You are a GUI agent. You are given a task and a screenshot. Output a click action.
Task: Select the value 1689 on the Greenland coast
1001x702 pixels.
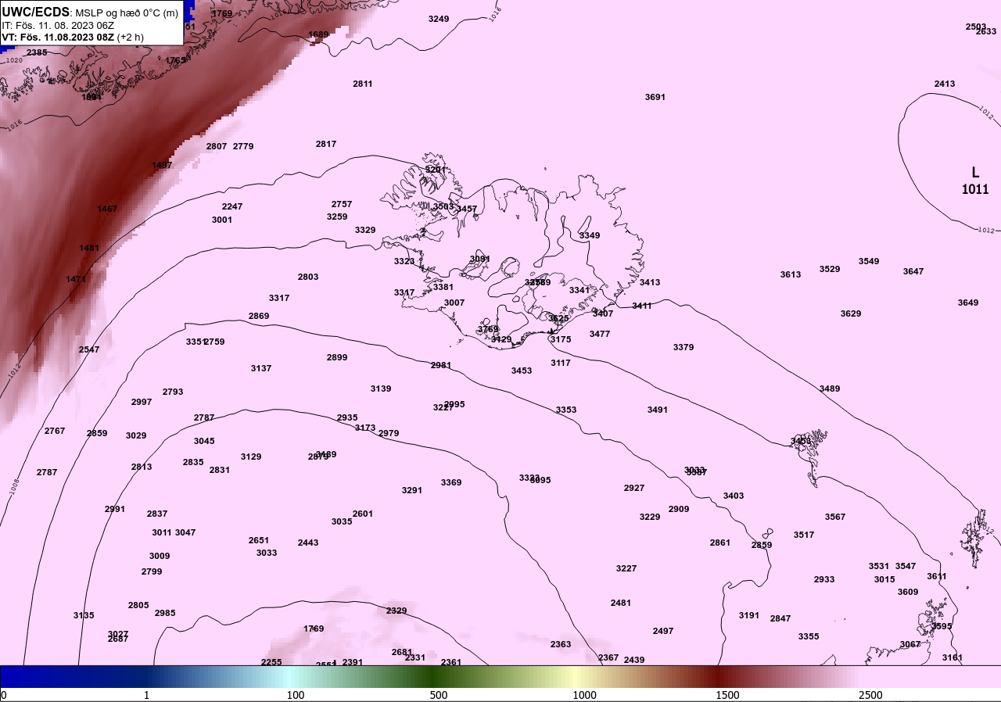pos(318,34)
